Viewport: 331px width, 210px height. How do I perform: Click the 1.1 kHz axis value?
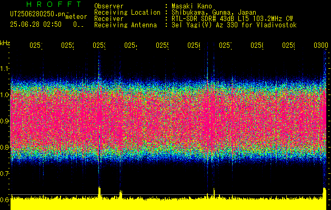(4, 68)
